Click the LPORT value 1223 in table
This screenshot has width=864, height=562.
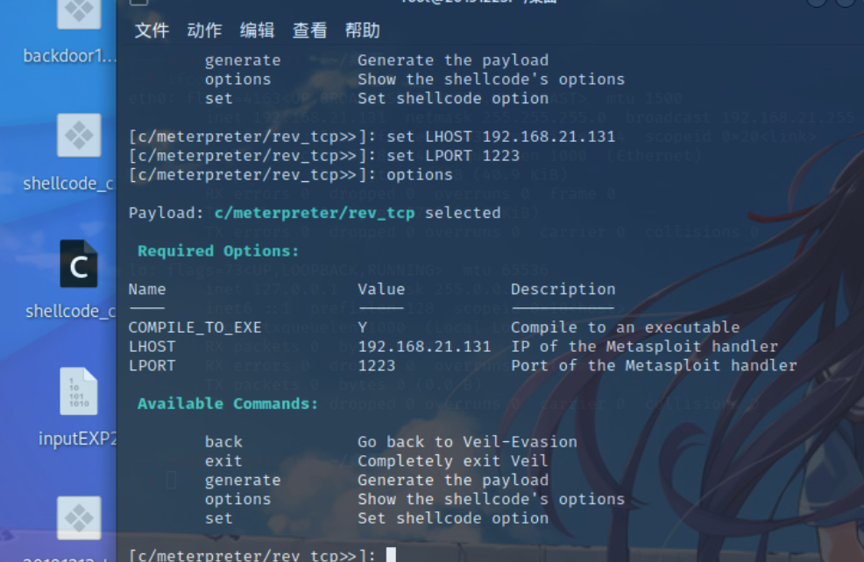[377, 366]
